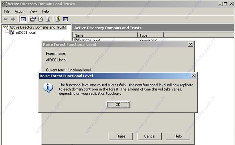Open the Properties toolbar icon
This screenshot has height=145, width=235.
pyautogui.click(x=33, y=19)
